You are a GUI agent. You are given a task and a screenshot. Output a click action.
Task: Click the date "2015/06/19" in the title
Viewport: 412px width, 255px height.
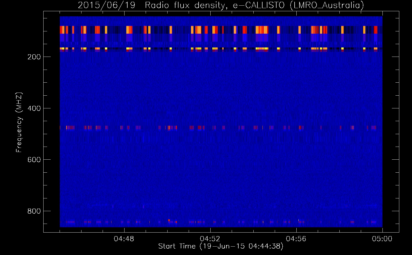click(106, 5)
